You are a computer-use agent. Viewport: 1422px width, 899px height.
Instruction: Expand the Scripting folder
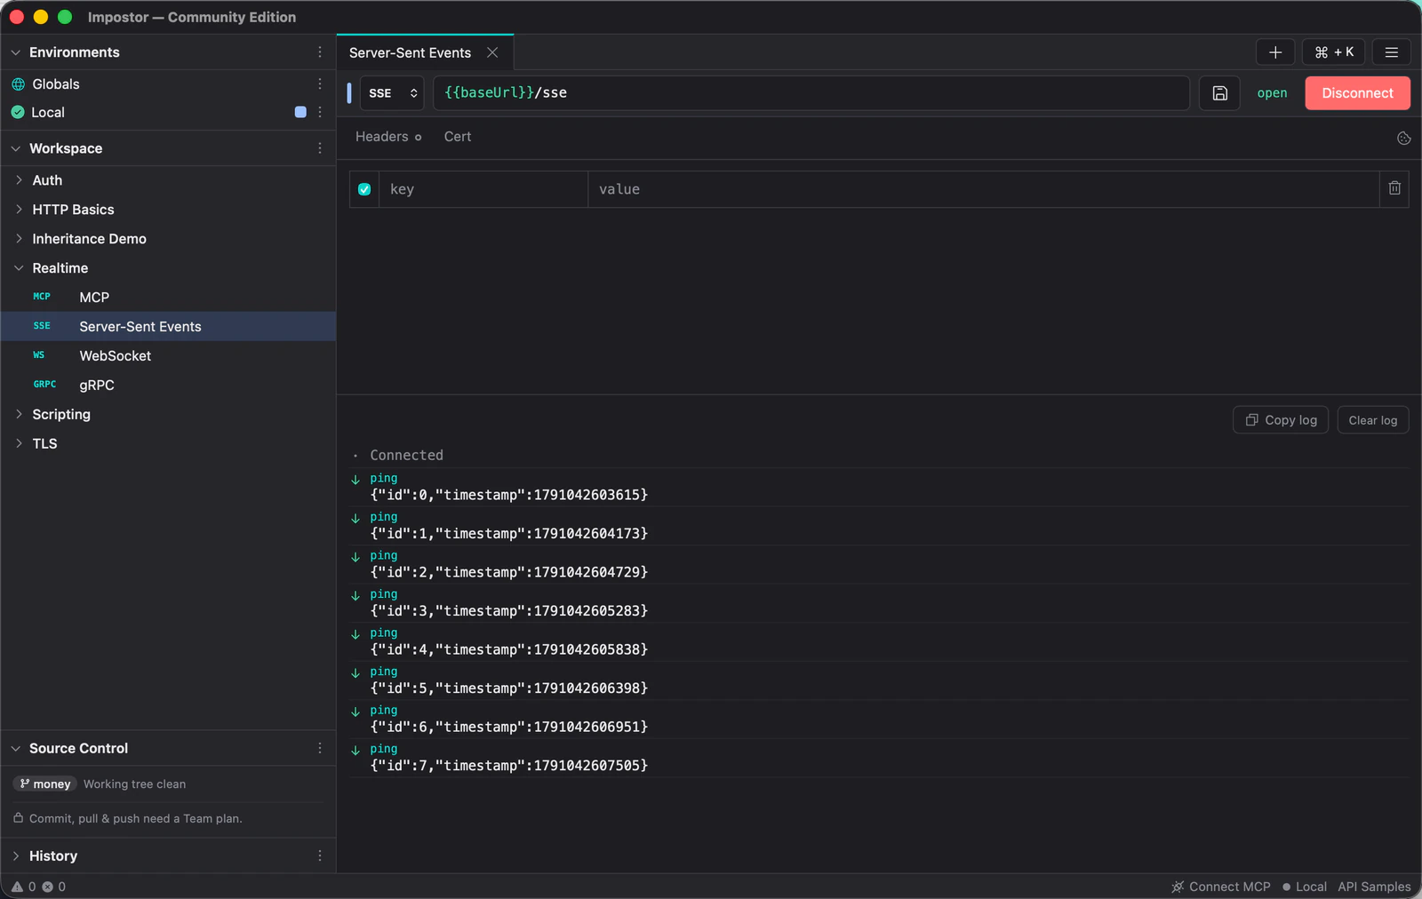coord(19,414)
